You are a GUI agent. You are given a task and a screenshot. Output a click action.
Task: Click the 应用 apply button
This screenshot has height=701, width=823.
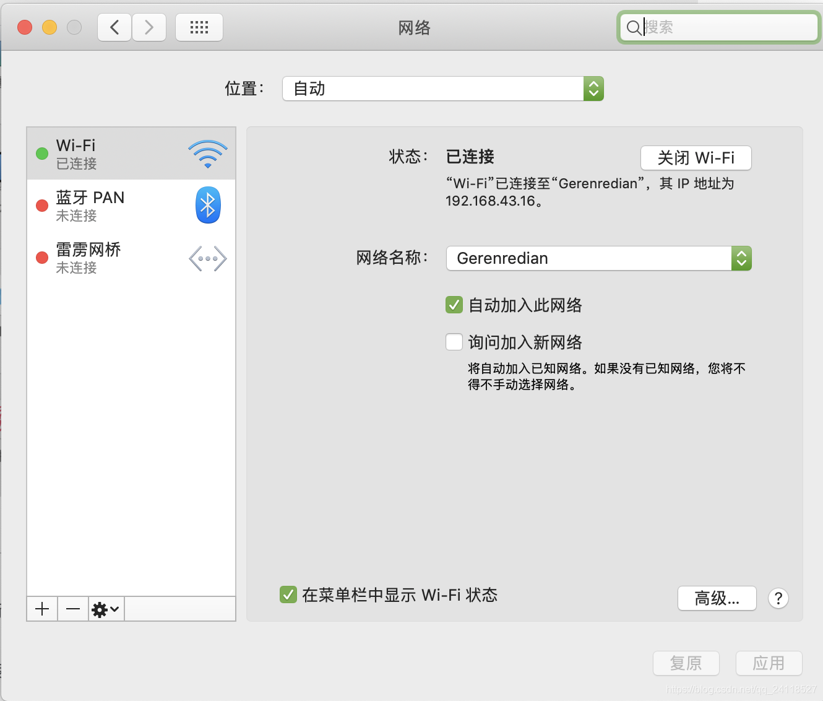[769, 663]
